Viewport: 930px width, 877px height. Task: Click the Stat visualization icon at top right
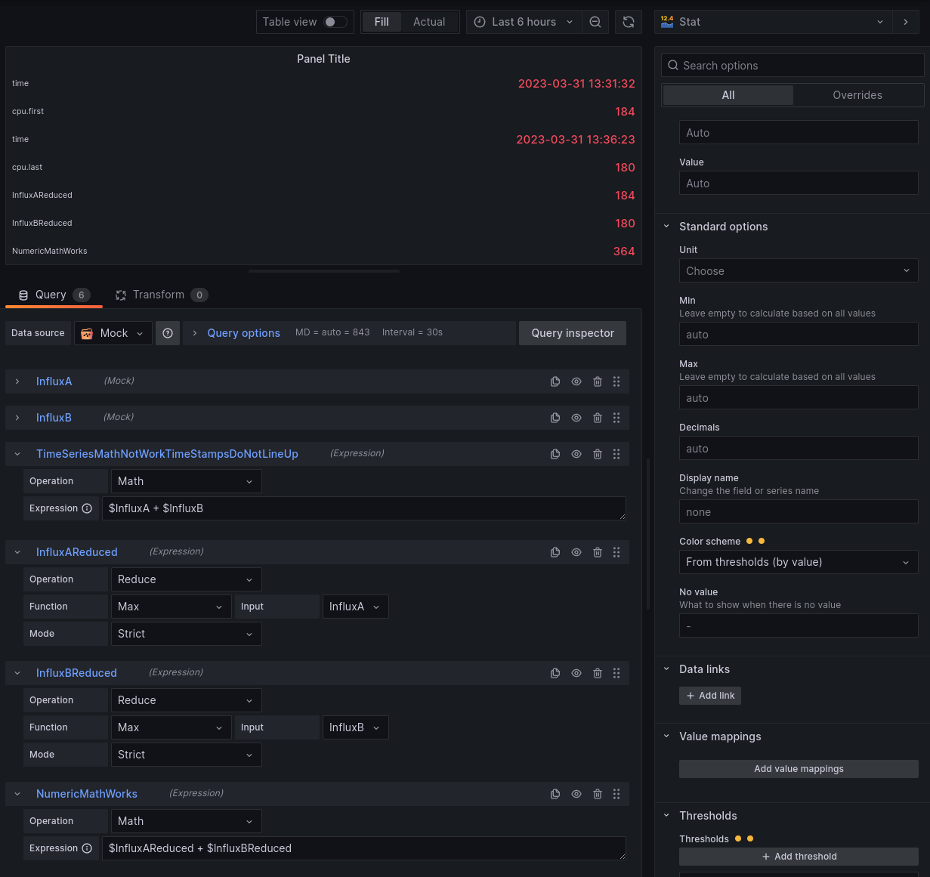[666, 22]
